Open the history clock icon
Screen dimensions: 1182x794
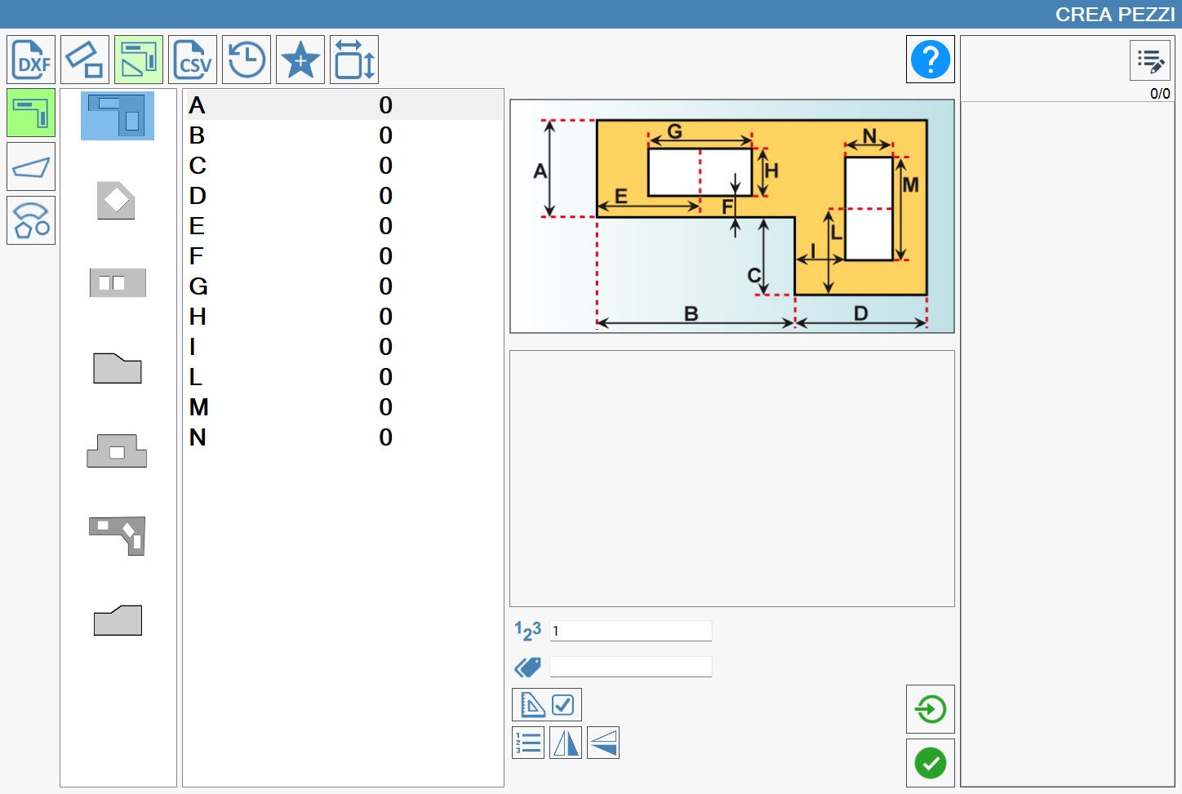click(x=247, y=60)
